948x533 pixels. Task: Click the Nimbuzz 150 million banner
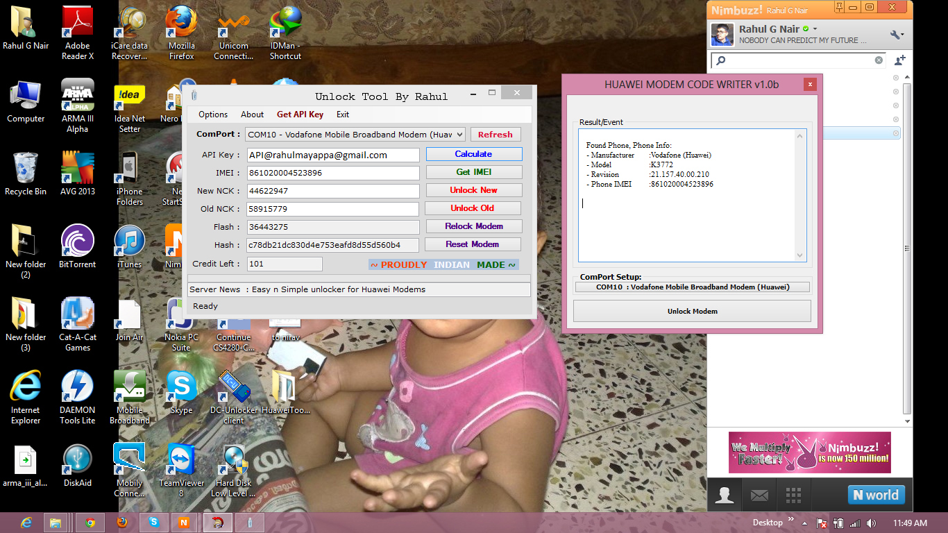click(x=809, y=452)
